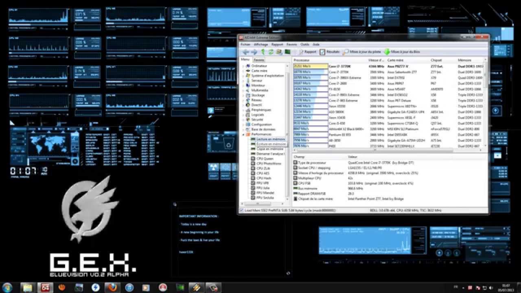
Task: Select DirectX tree node
Action: [x=257, y=105]
